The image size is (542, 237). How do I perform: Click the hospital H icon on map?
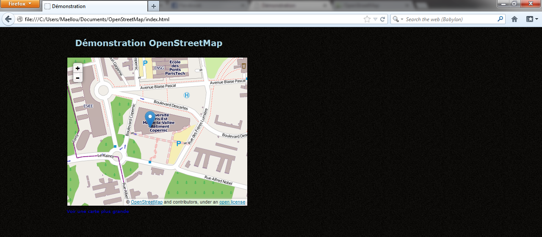(x=187, y=95)
